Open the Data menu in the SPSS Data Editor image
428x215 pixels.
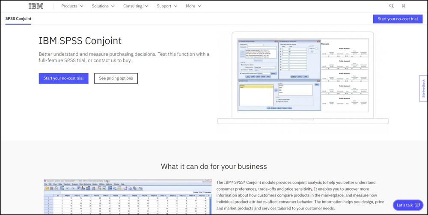(60, 184)
